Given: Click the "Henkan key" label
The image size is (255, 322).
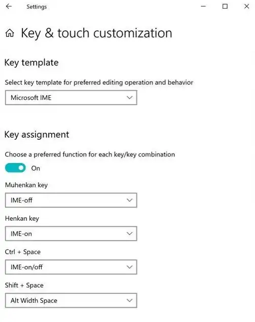Looking at the screenshot, I should click(22, 219).
